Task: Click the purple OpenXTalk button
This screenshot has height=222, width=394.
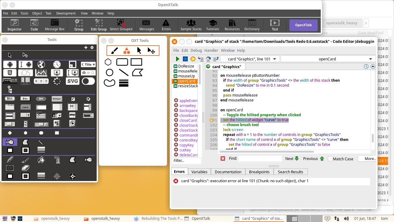Action: tap(304, 25)
